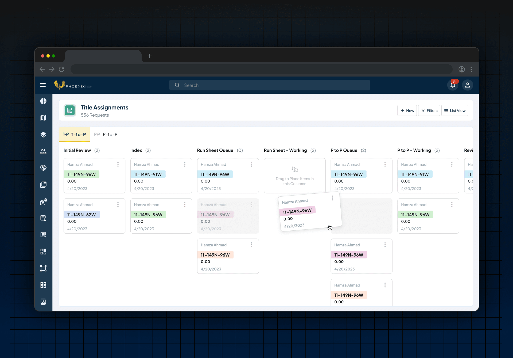Click the Title Assignments heading
This screenshot has width=513, height=358.
pyautogui.click(x=104, y=108)
